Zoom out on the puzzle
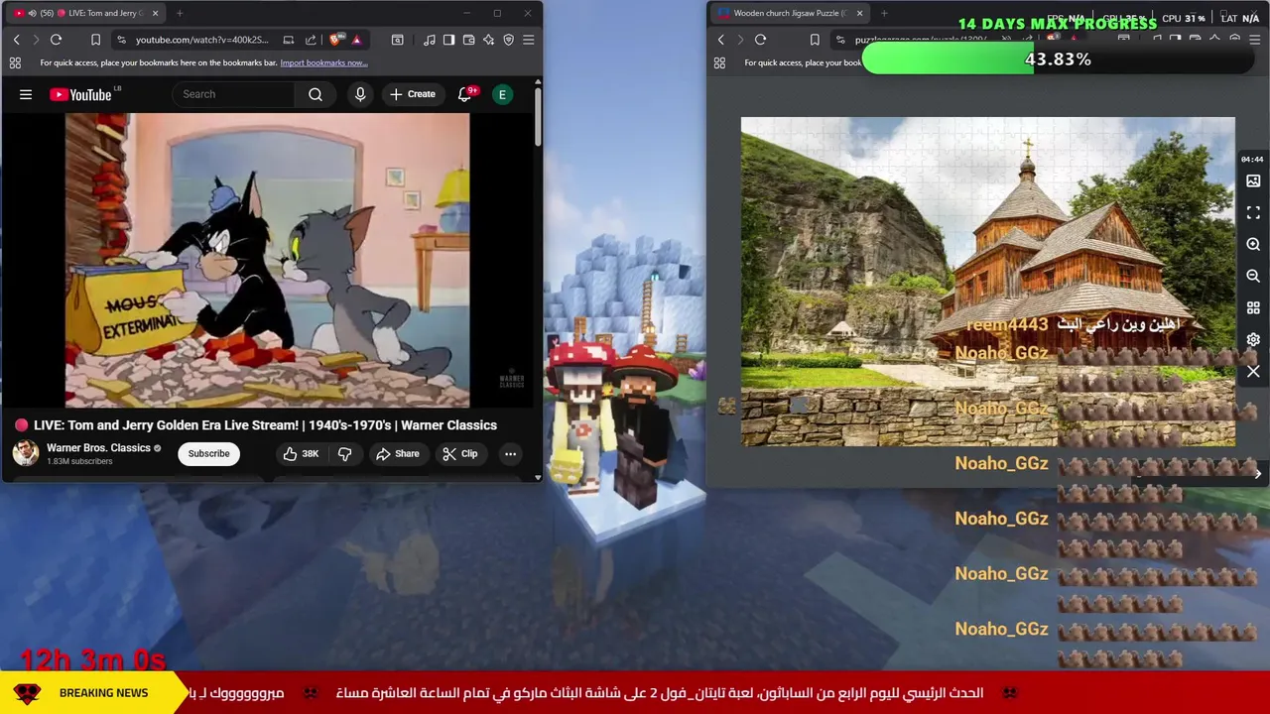The height and width of the screenshot is (714, 1270). coord(1253,277)
